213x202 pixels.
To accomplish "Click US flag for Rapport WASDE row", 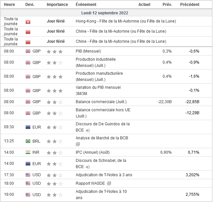I will [28, 183].
